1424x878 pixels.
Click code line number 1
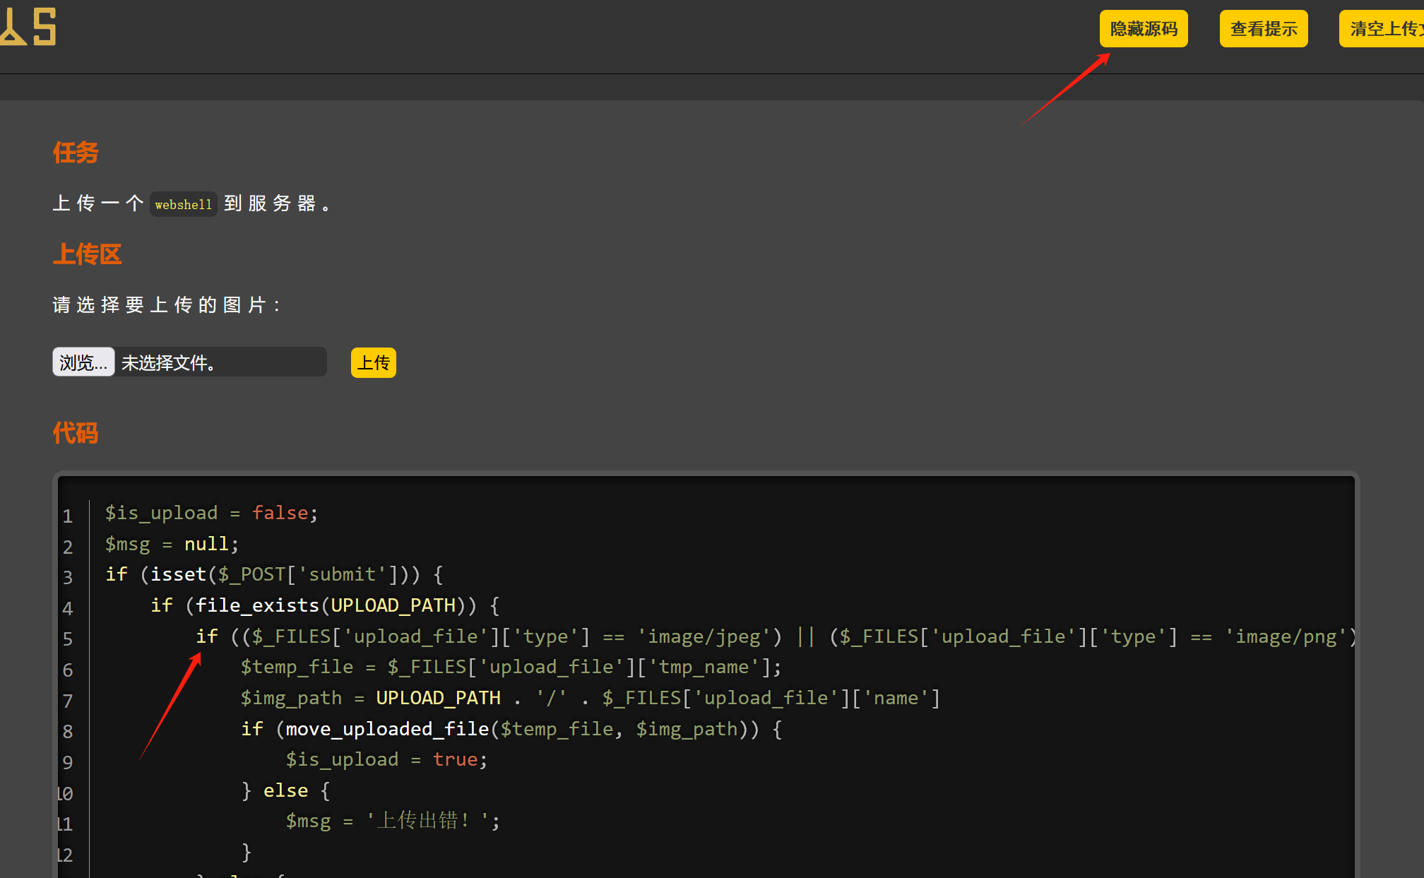68,516
